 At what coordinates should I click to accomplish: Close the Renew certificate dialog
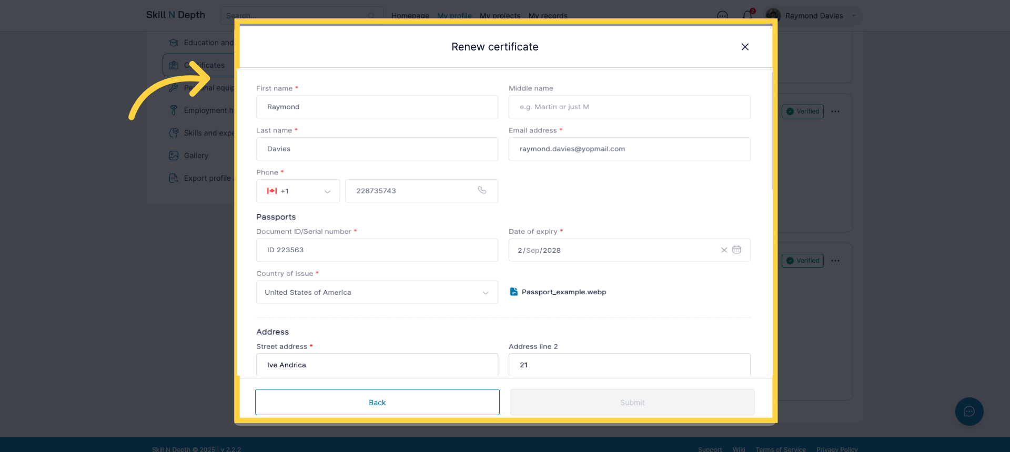pyautogui.click(x=745, y=47)
